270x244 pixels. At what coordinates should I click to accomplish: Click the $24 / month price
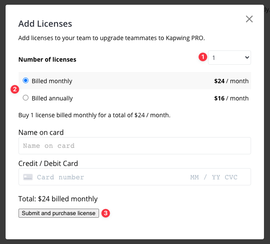point(231,81)
